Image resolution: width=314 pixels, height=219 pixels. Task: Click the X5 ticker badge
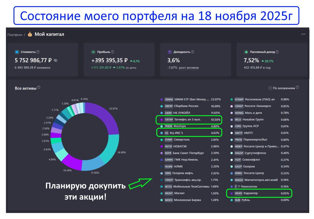pyautogui.click(x=167, y=133)
